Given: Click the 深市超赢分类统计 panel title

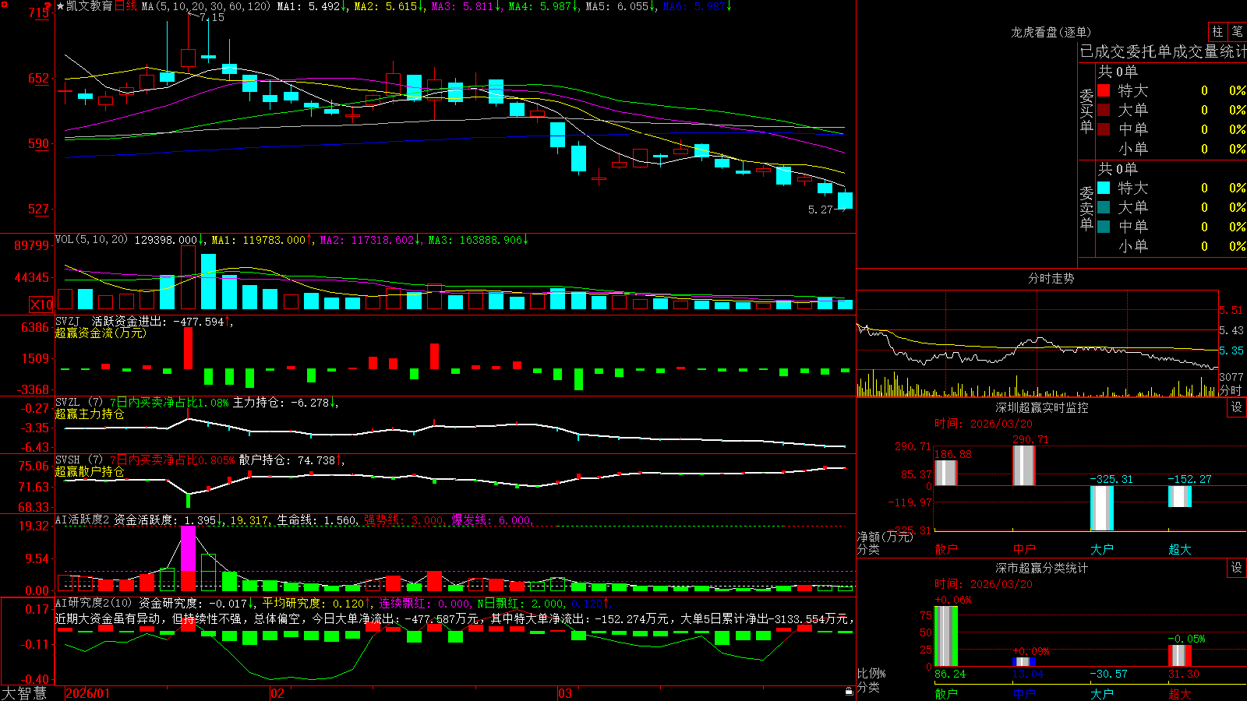Looking at the screenshot, I should 1041,568.
